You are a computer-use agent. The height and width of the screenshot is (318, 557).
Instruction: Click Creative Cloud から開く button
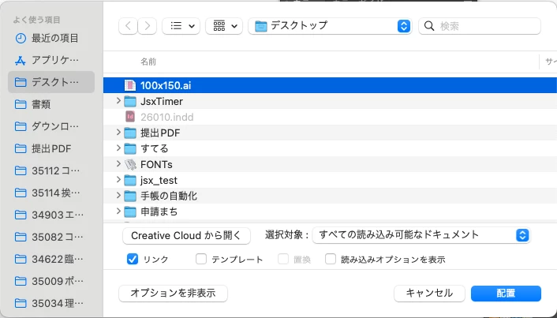(186, 236)
